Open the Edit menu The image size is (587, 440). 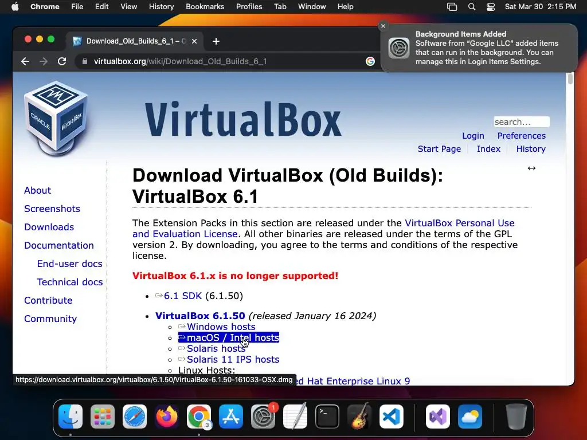(102, 7)
